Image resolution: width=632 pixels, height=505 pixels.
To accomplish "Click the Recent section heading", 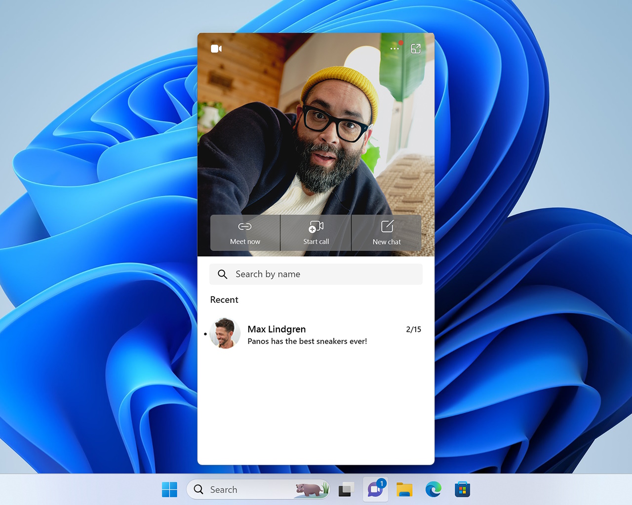I will coord(224,300).
